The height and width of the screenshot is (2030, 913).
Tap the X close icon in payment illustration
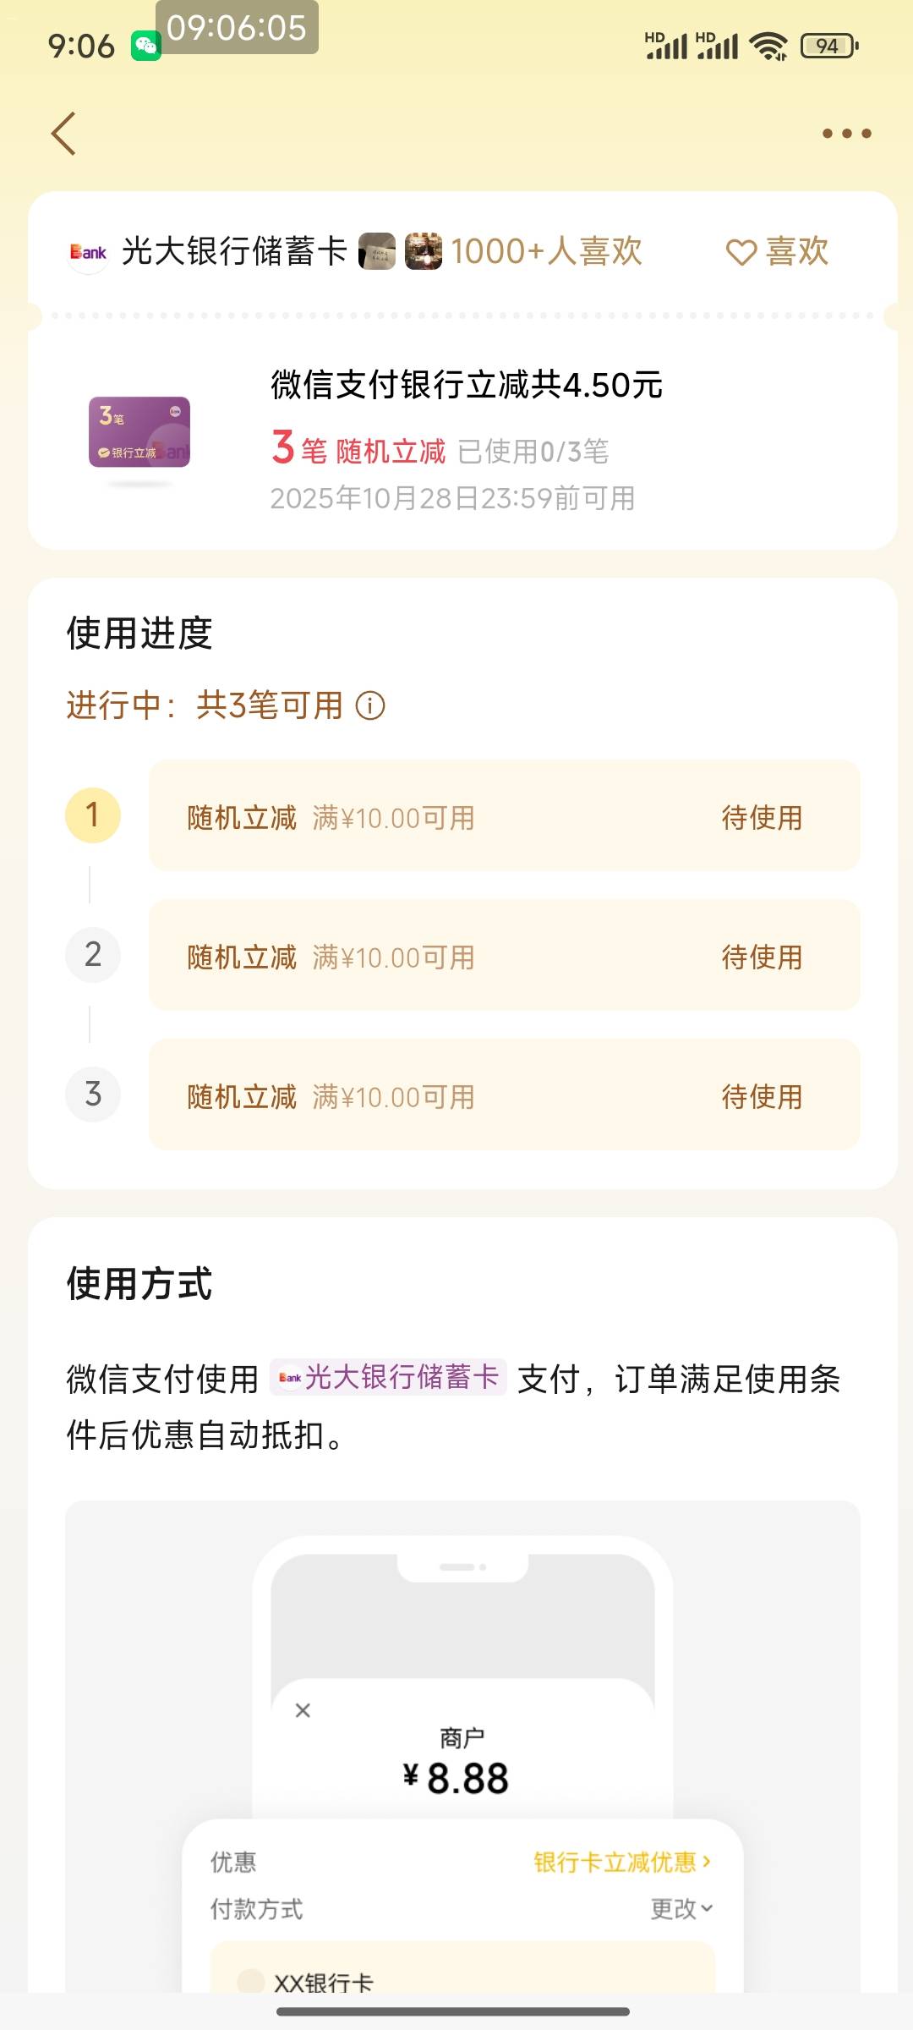pos(303,1710)
